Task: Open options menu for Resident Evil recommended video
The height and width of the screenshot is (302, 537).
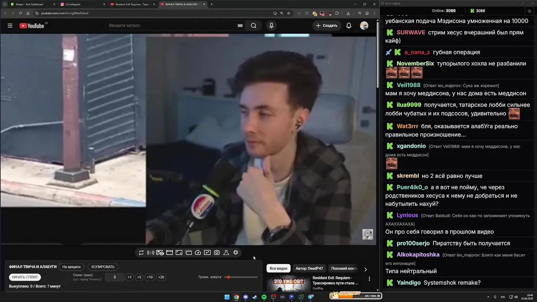Action: pyautogui.click(x=369, y=279)
